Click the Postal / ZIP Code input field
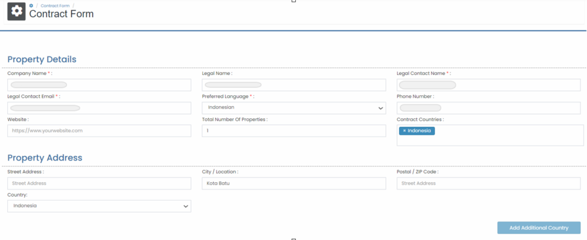587x240 pixels. pos(488,183)
